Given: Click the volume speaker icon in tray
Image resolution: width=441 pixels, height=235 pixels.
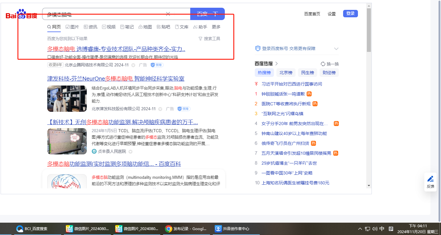Looking at the screenshot, I should (x=375, y=229).
